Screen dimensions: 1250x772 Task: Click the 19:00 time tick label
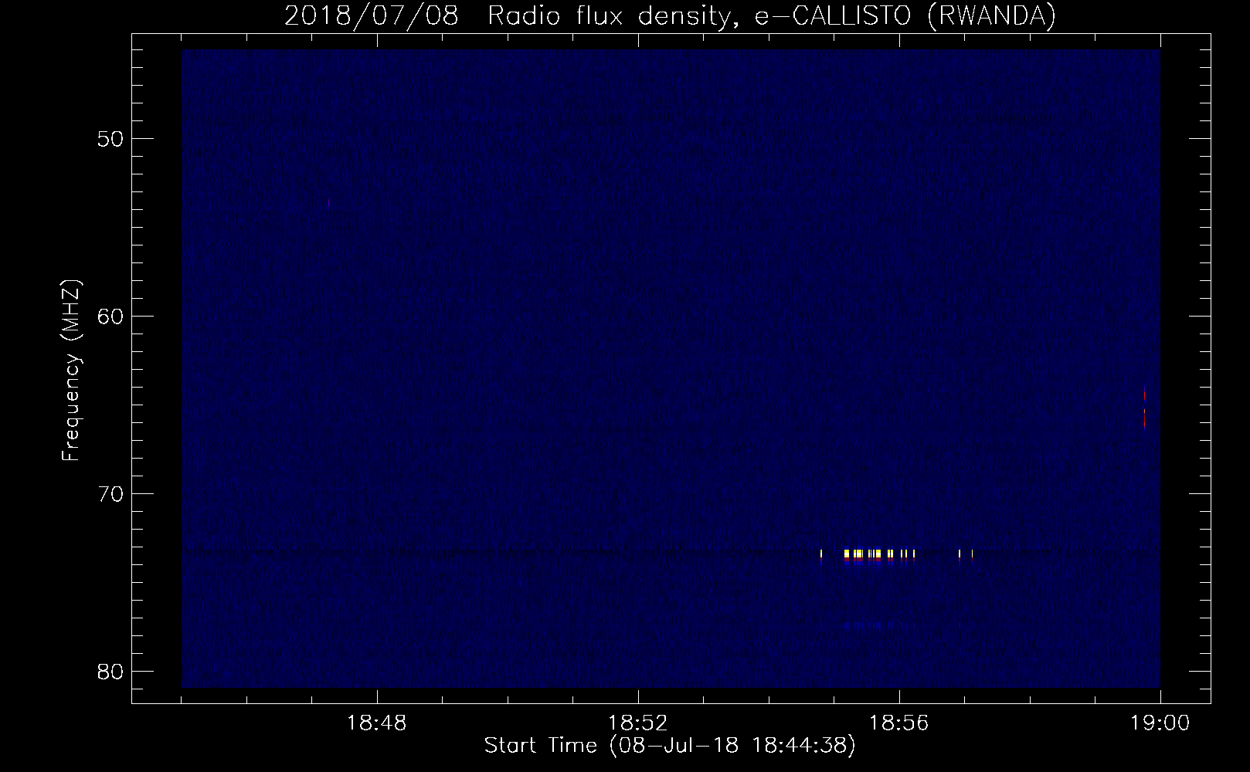(1160, 723)
